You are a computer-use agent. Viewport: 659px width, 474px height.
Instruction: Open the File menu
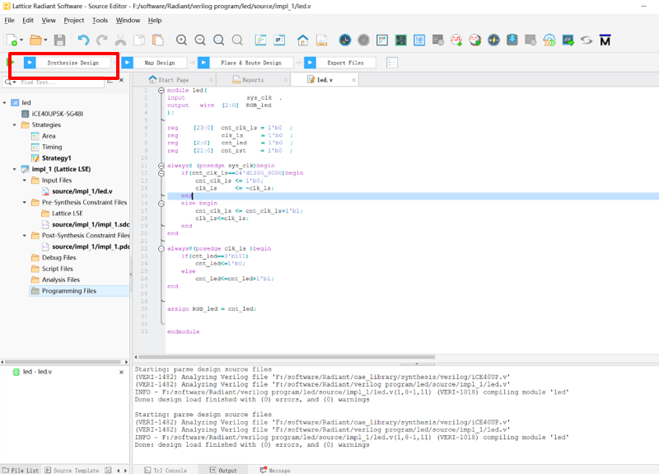click(9, 20)
